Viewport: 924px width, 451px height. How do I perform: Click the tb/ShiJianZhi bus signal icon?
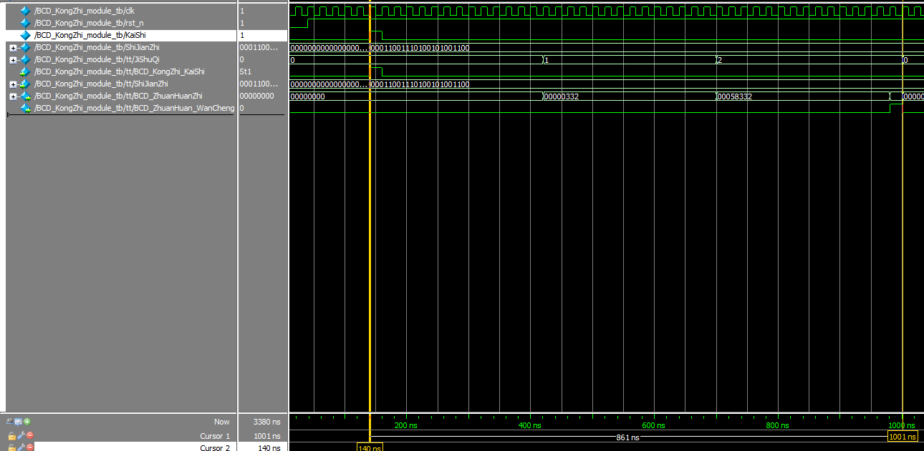25,47
